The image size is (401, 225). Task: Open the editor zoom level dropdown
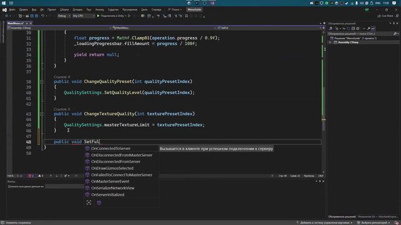[13, 176]
